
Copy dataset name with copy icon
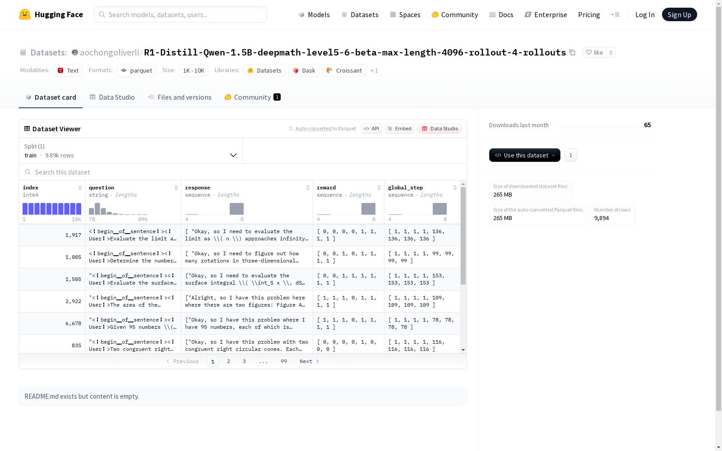point(572,52)
